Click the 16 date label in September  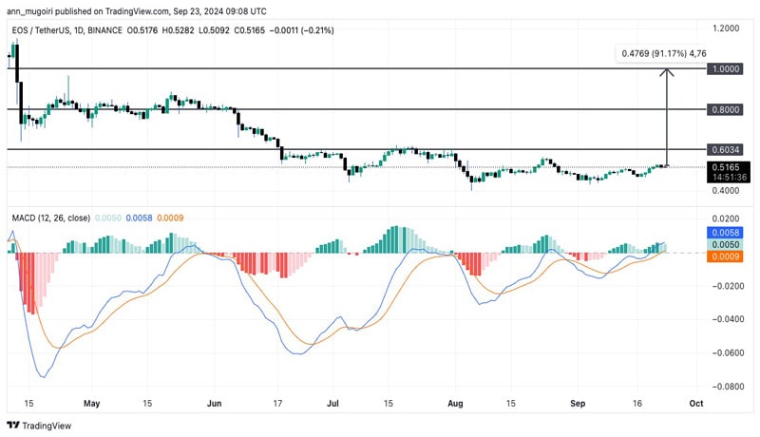636,403
